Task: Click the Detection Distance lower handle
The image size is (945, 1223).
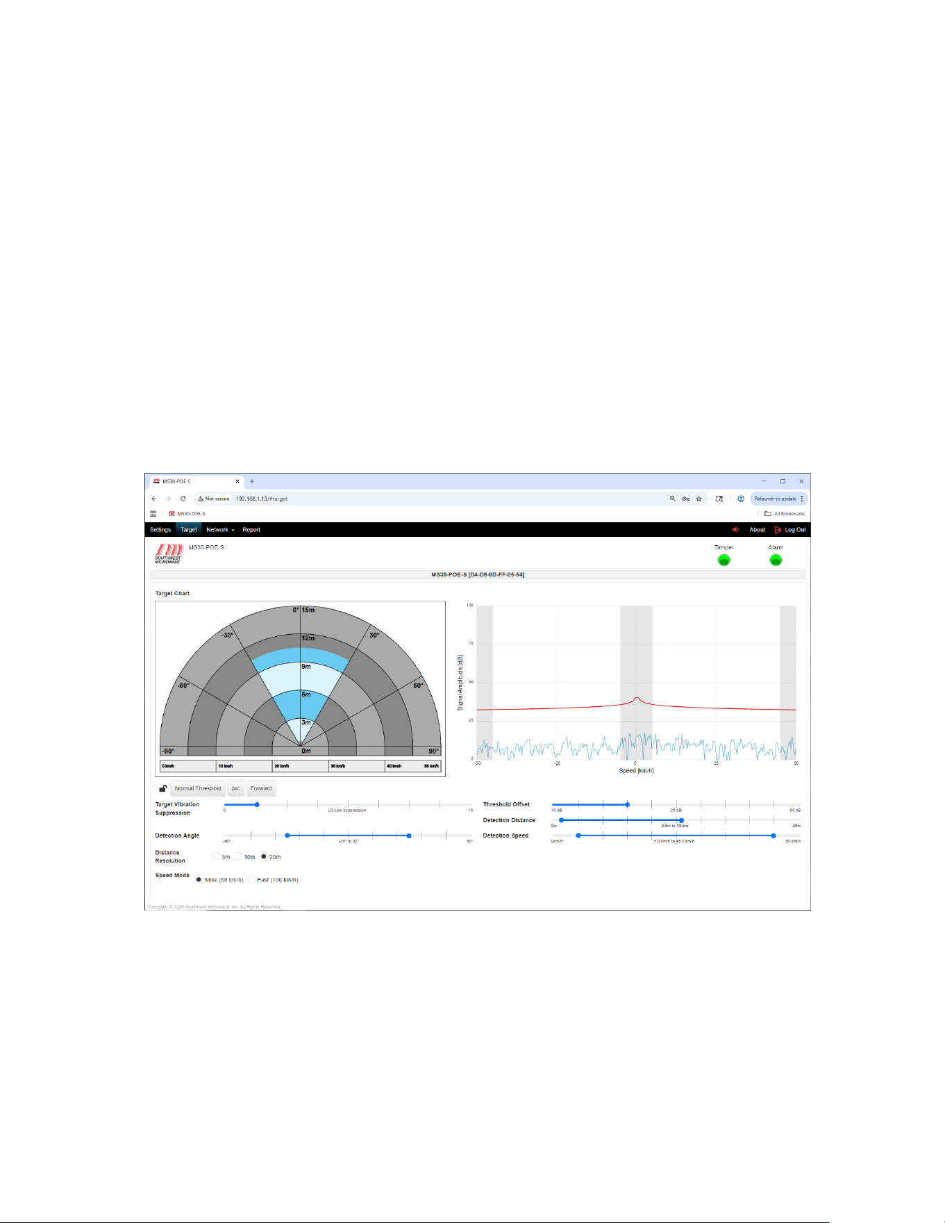Action: click(562, 820)
